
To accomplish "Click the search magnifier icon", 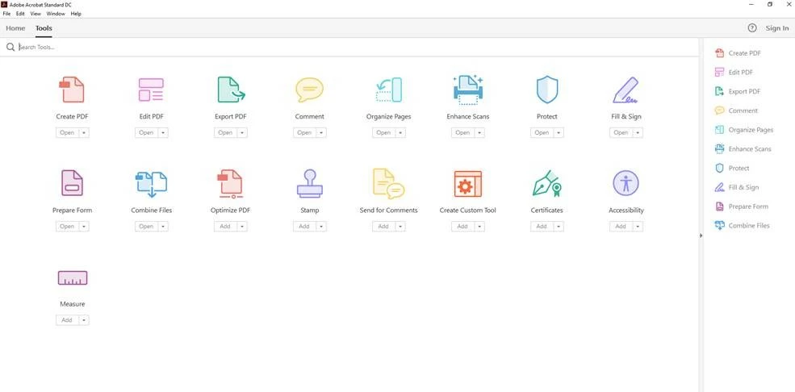I will click(10, 47).
